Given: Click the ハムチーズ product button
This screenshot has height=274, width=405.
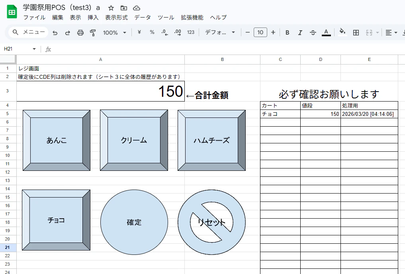Looking at the screenshot, I should click(211, 140).
